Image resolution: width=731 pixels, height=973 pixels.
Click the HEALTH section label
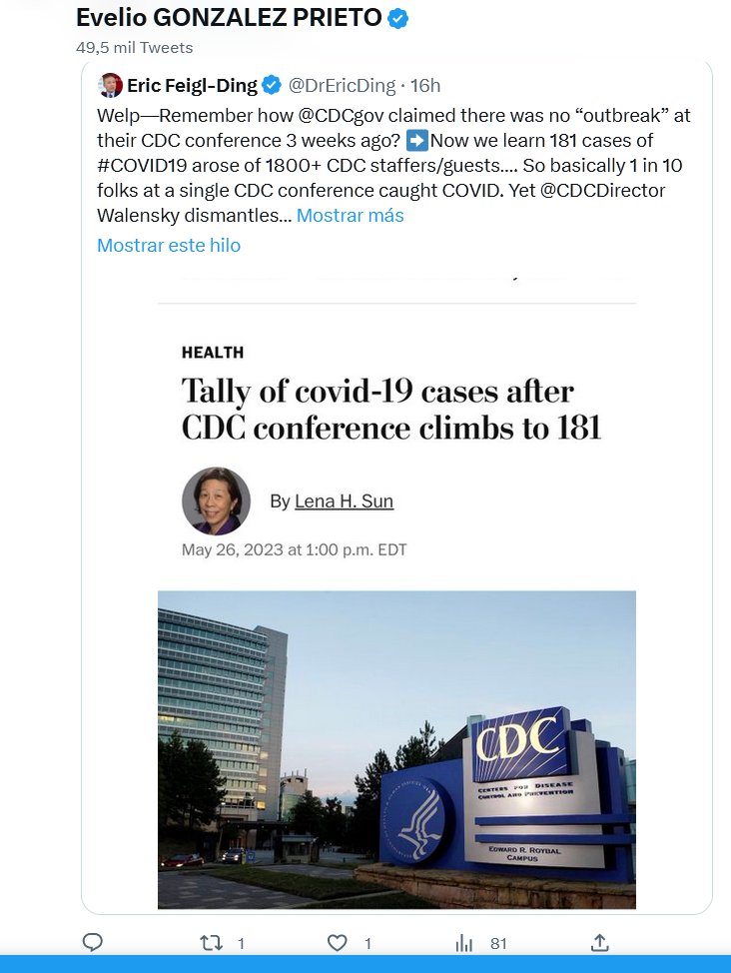213,353
